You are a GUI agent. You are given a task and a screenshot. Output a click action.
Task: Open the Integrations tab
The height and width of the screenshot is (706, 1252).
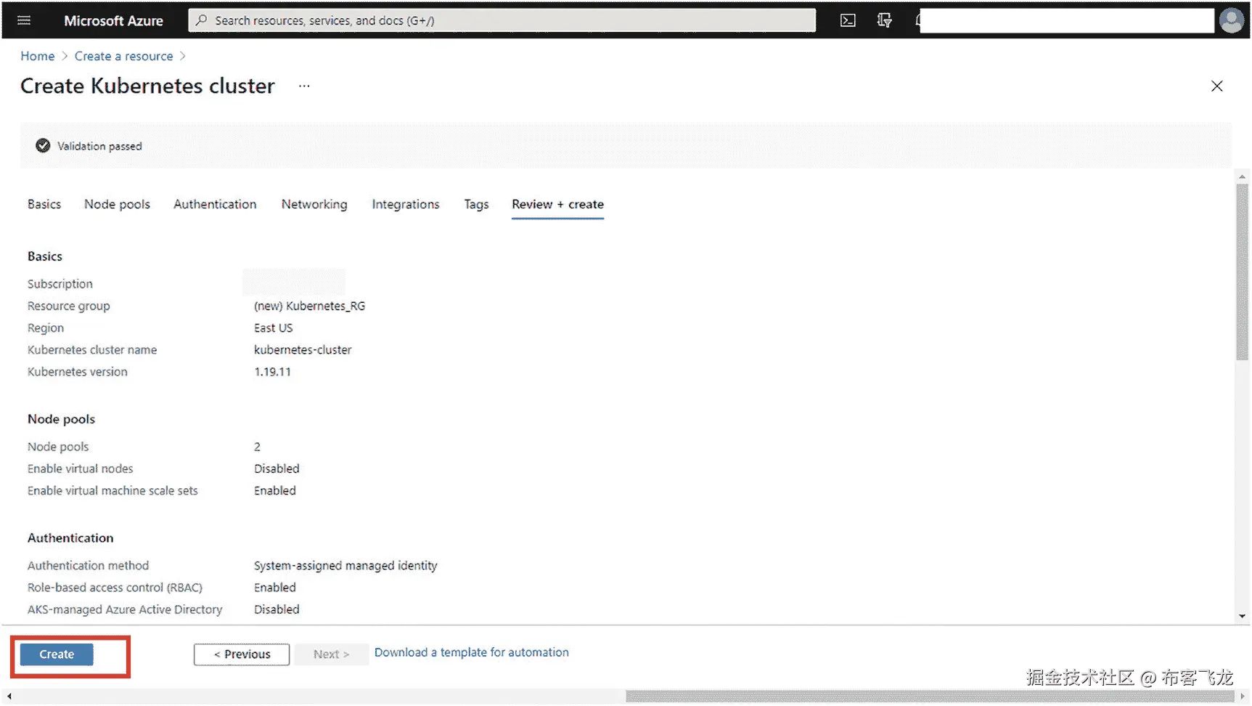pos(406,204)
